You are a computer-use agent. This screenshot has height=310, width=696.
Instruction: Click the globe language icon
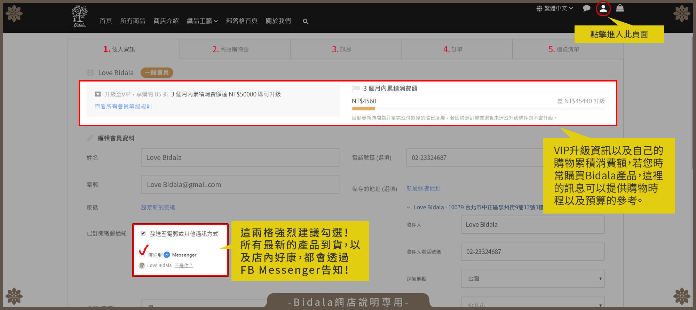pyautogui.click(x=539, y=8)
